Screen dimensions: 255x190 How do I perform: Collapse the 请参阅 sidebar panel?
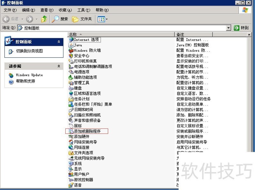[x=59, y=66]
